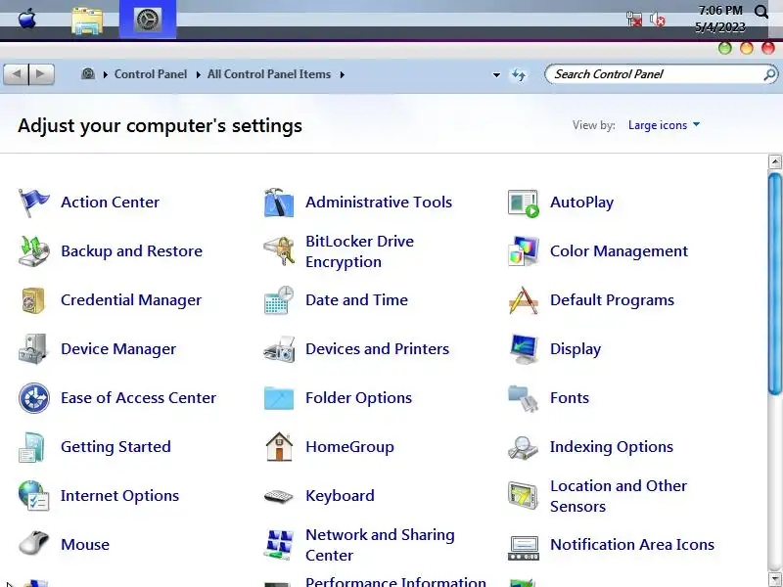Open the View by Large icons dropdown
Image resolution: width=783 pixels, height=587 pixels.
(x=665, y=125)
